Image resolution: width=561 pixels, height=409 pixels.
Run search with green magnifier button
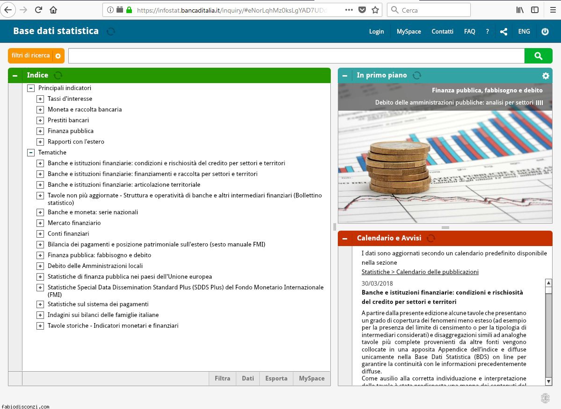click(x=538, y=56)
